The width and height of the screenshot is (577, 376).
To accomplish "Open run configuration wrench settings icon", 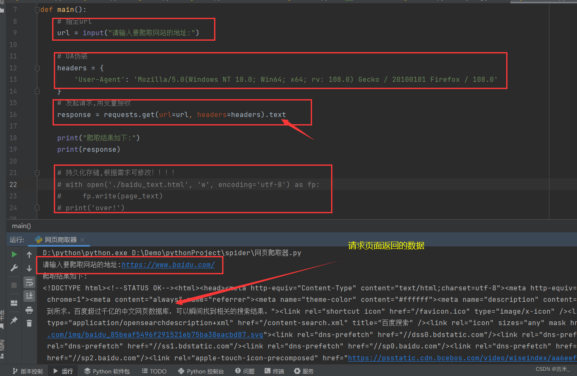I will pyautogui.click(x=14, y=268).
